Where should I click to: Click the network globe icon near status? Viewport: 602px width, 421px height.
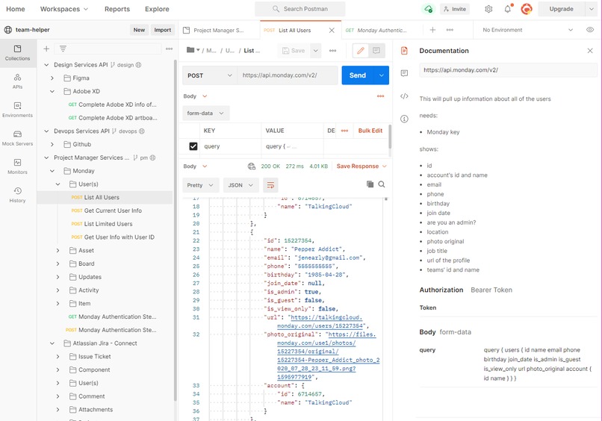coord(252,166)
